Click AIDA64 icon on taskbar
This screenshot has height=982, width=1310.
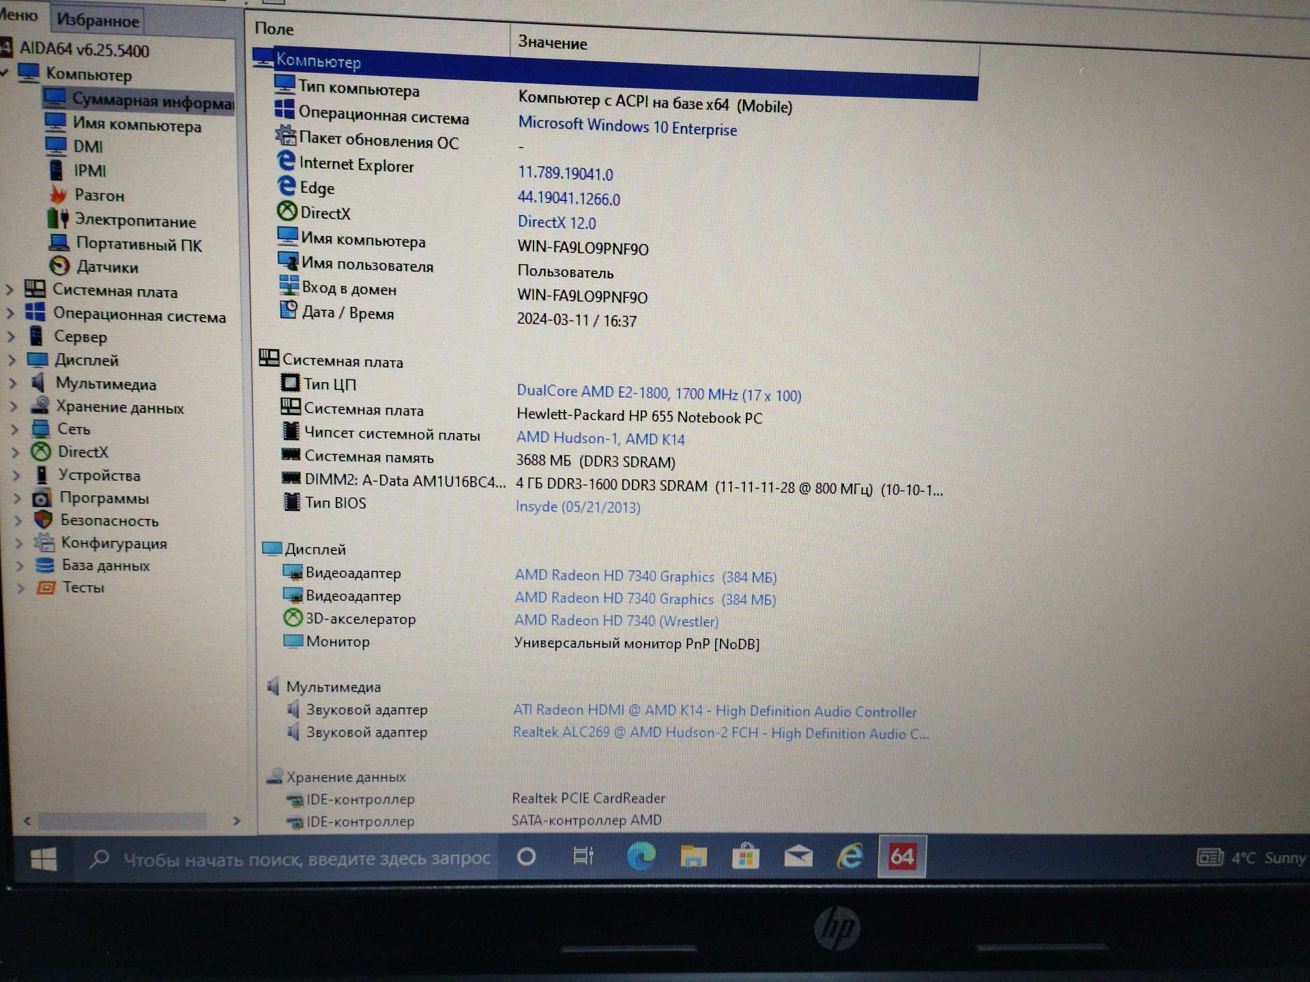coord(901,856)
